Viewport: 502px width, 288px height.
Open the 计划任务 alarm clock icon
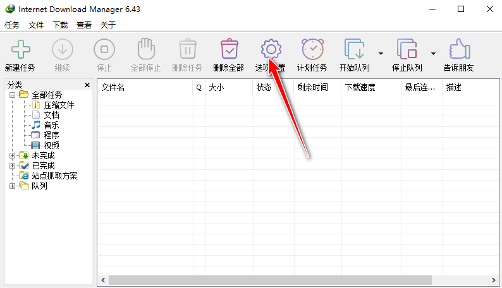tap(312, 49)
